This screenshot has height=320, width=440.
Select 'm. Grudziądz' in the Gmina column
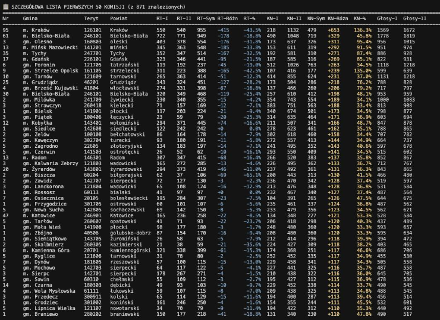(40, 83)
